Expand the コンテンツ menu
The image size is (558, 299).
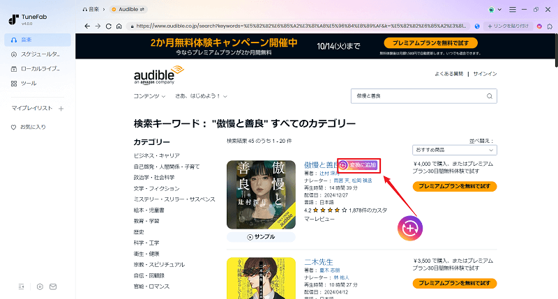(149, 96)
